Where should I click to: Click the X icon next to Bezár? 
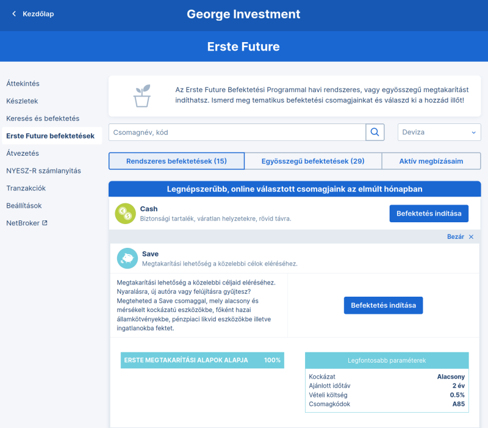[x=471, y=237]
